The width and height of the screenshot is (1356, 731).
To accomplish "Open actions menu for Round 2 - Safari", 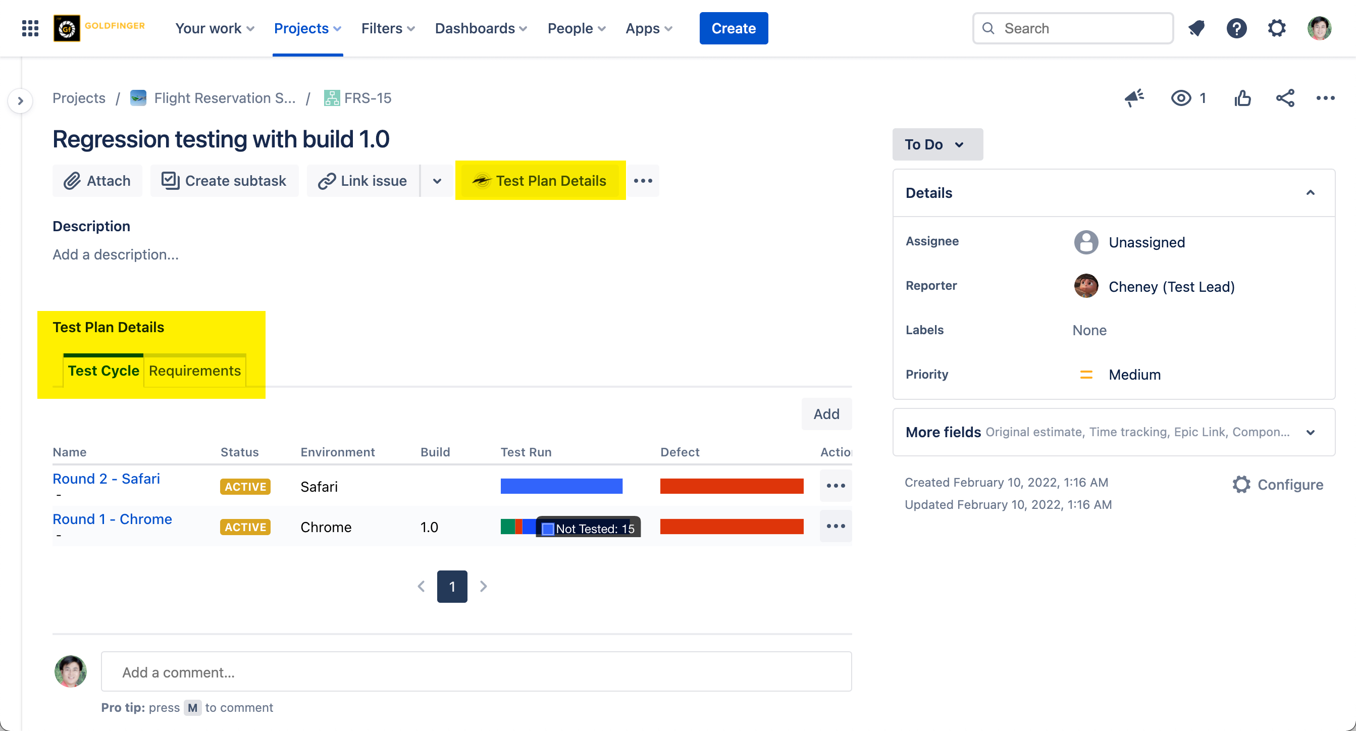I will [836, 486].
